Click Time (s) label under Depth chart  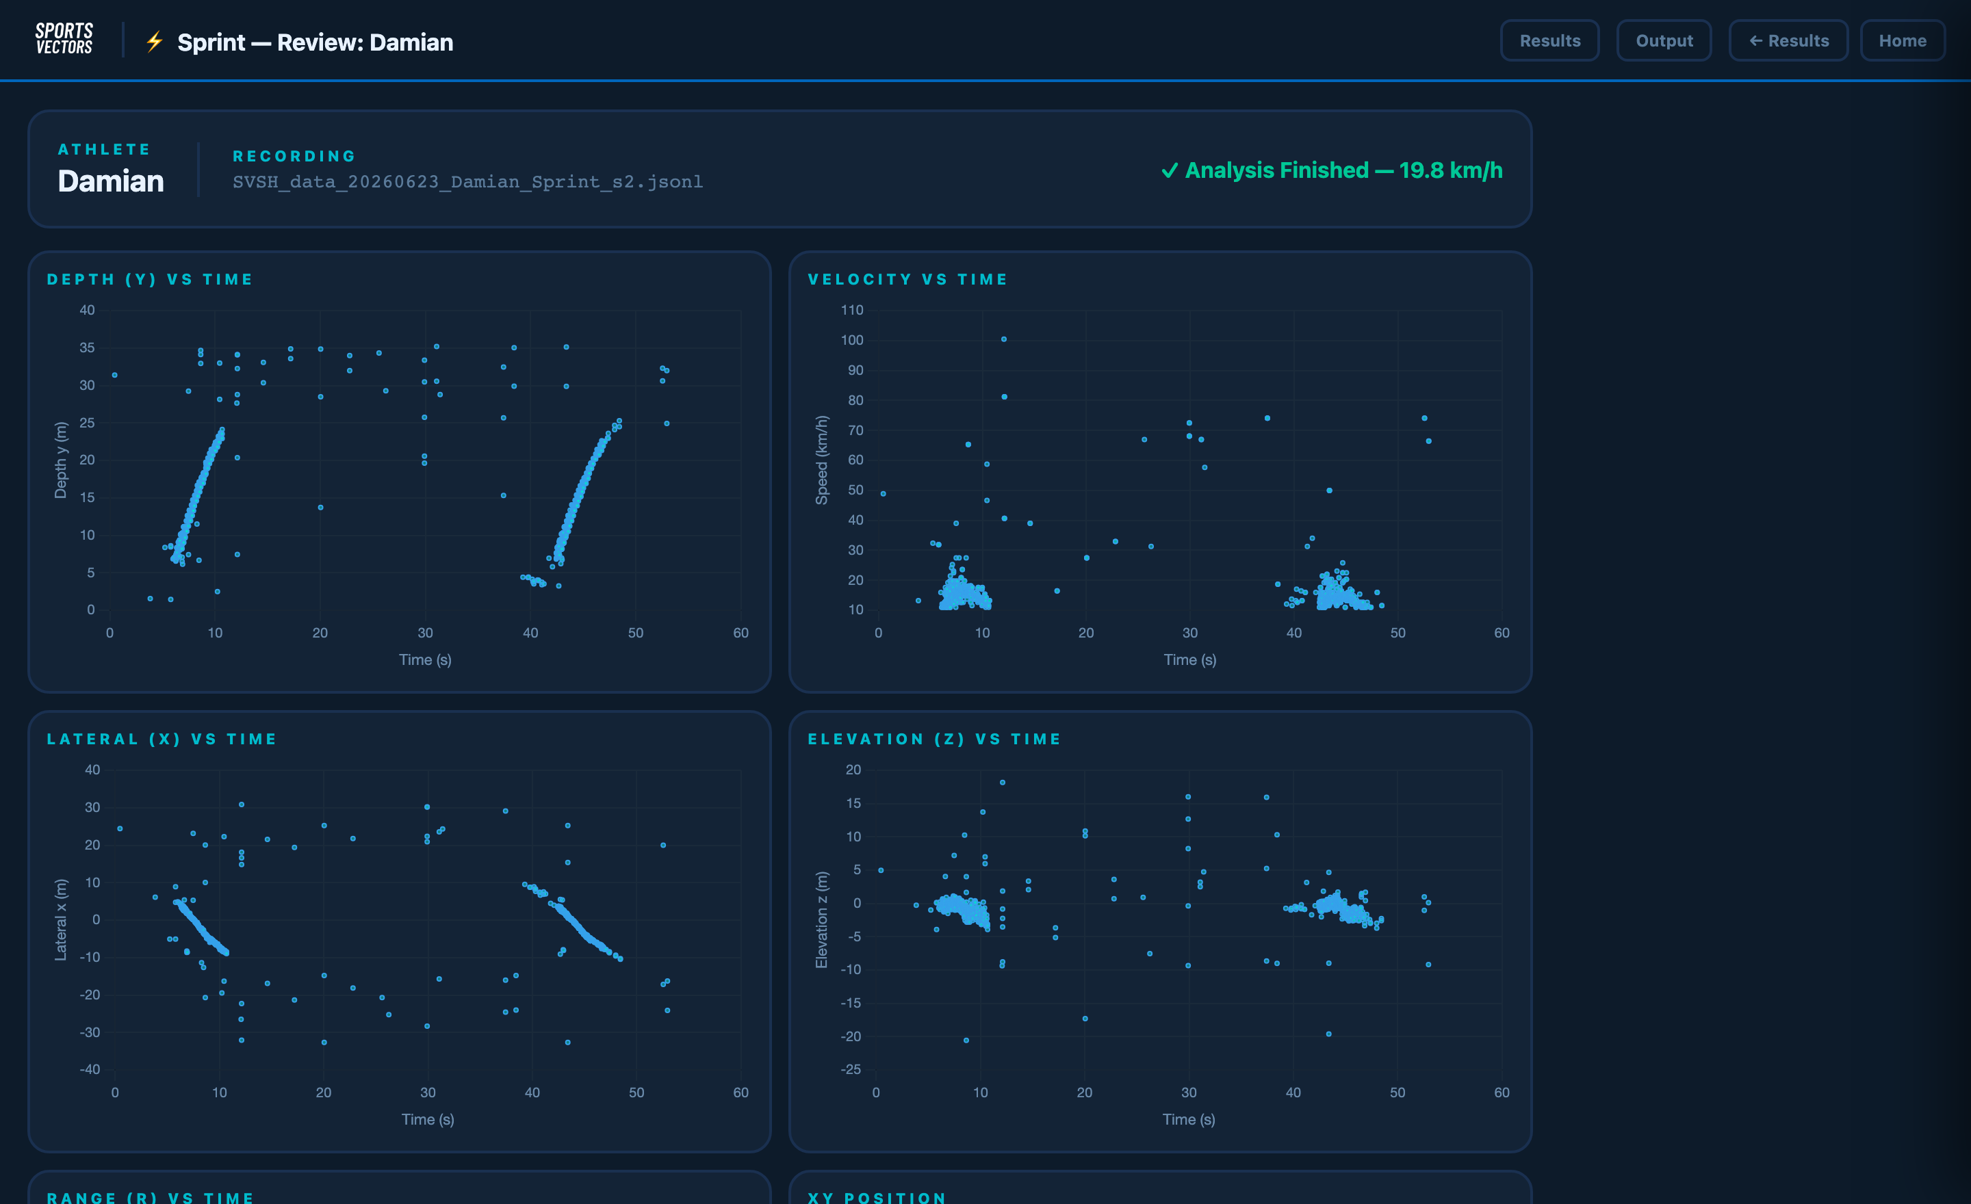click(425, 659)
